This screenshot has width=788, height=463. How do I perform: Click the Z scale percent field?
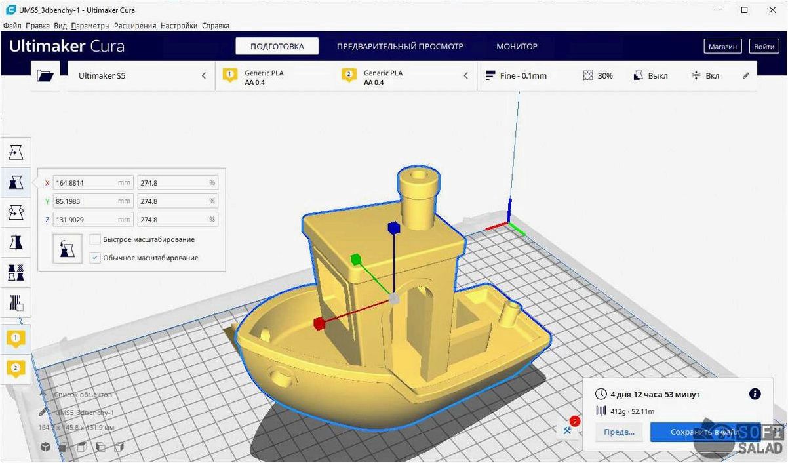178,220
